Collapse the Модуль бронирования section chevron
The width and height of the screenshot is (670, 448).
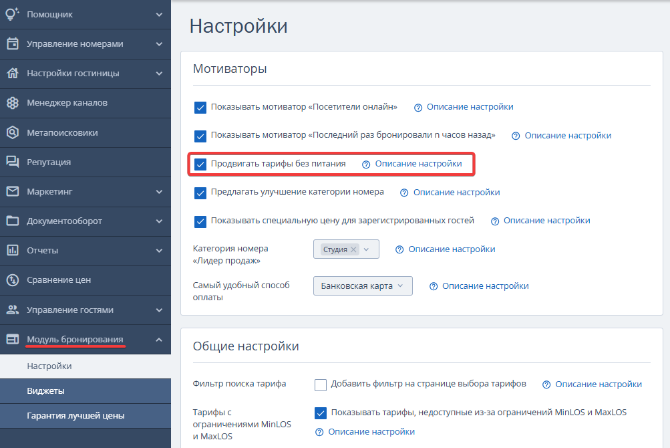(159, 340)
